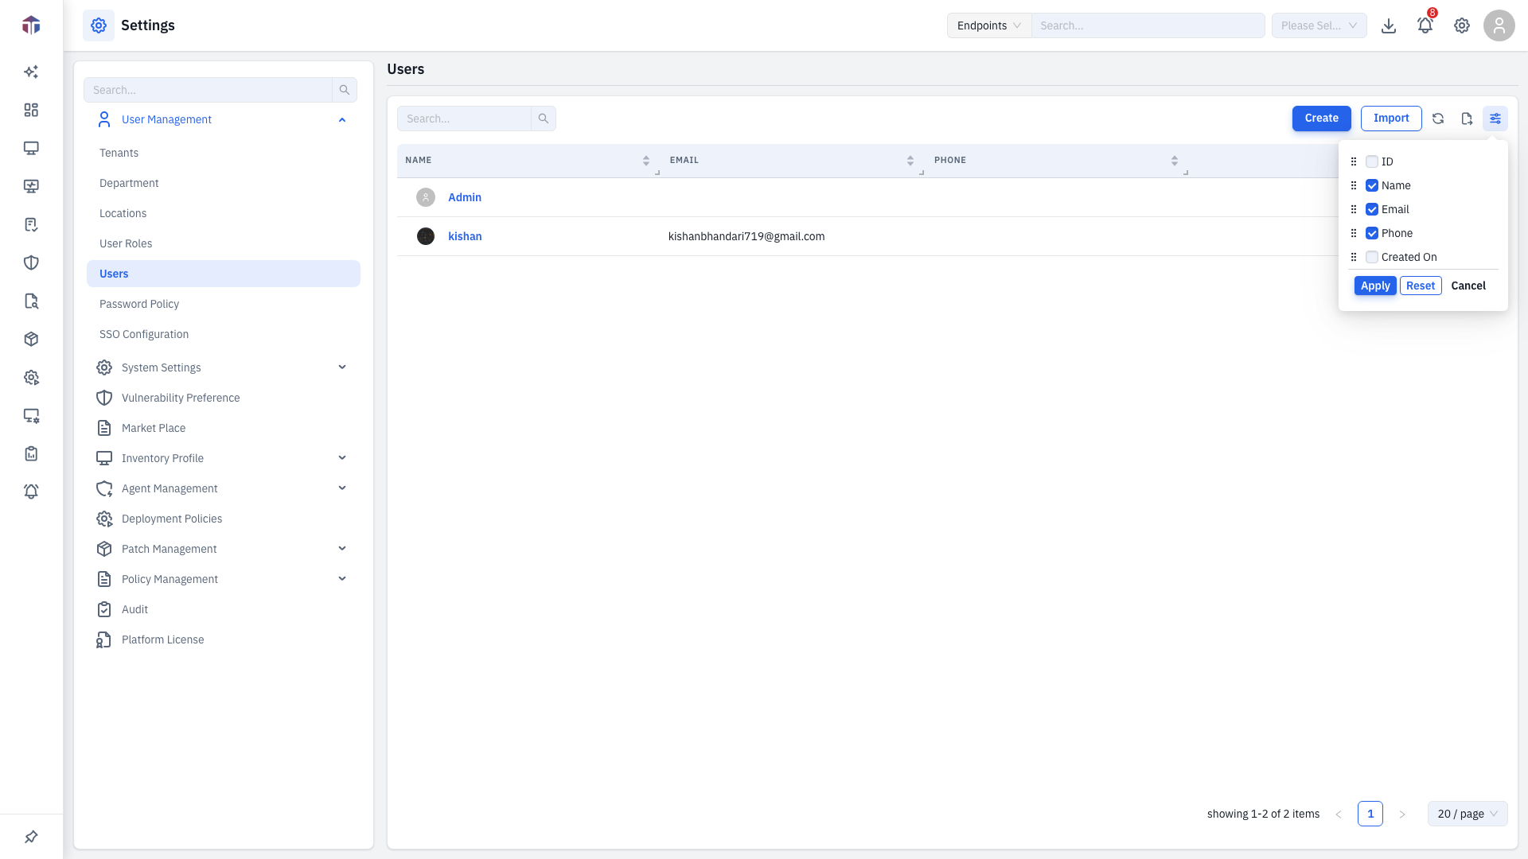The image size is (1528, 859).
Task: Open the kishan user link
Action: click(x=465, y=236)
